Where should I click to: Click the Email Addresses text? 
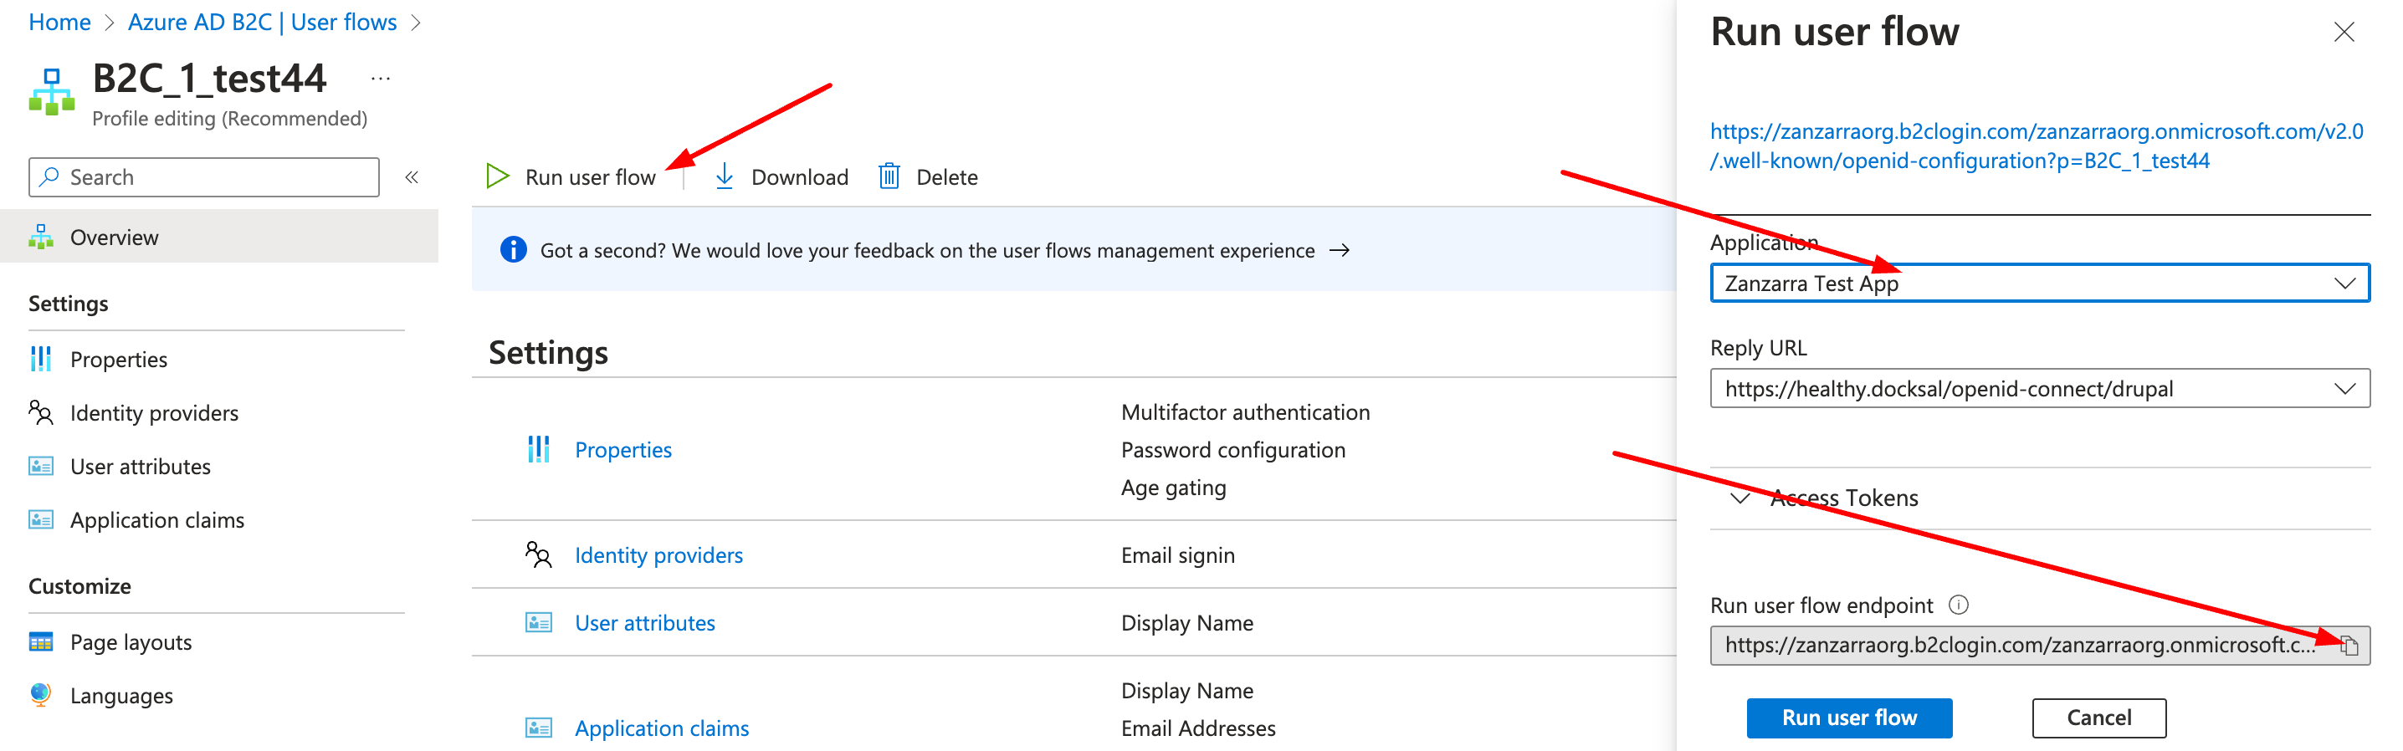tap(1198, 728)
